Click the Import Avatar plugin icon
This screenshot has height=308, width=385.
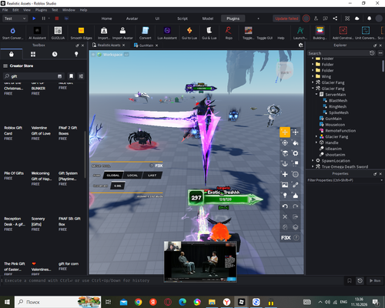click(122, 31)
